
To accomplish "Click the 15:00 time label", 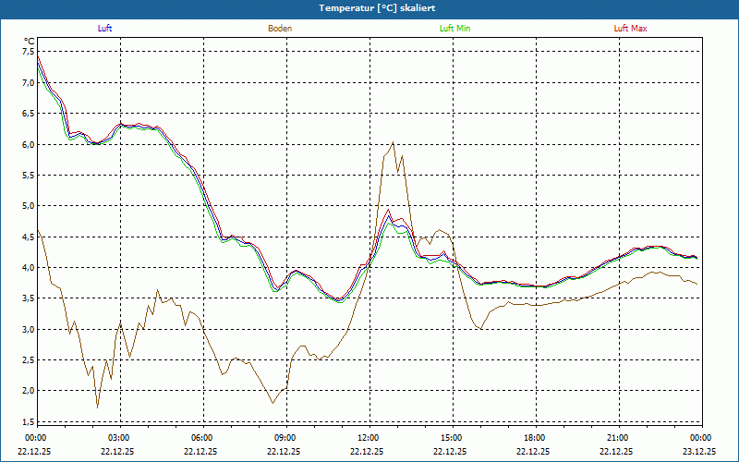I will (452, 438).
